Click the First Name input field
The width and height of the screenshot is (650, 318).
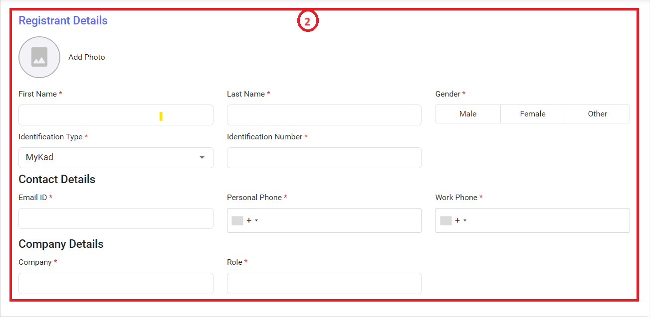tap(116, 115)
